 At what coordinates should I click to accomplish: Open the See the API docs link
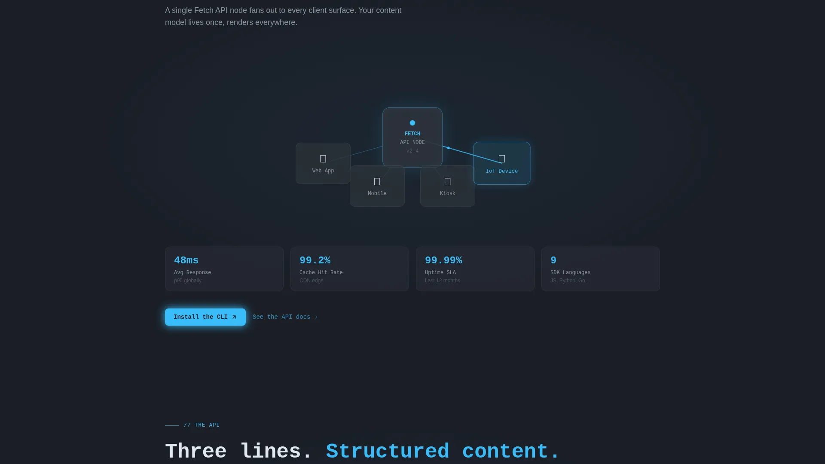(285, 317)
